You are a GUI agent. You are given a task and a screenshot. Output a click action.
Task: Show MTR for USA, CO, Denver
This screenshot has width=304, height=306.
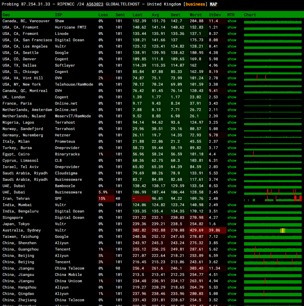232,59
